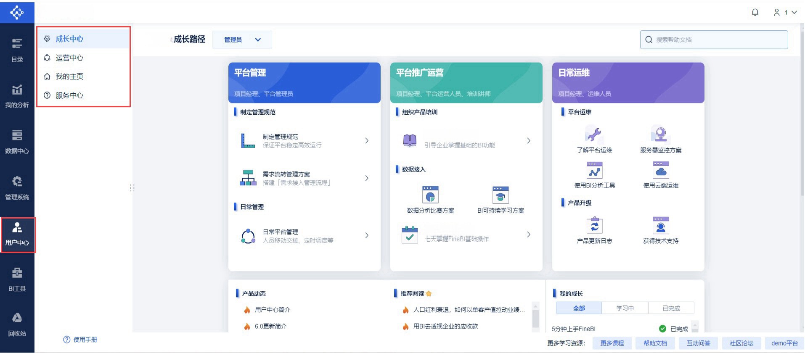Click the 5分钟上手FineBI course row

coord(621,329)
